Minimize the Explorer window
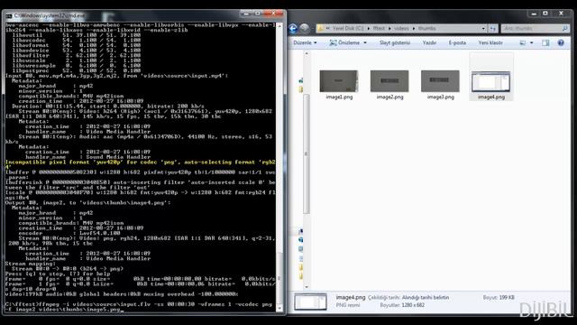The height and width of the screenshot is (325, 577). [x=534, y=14]
